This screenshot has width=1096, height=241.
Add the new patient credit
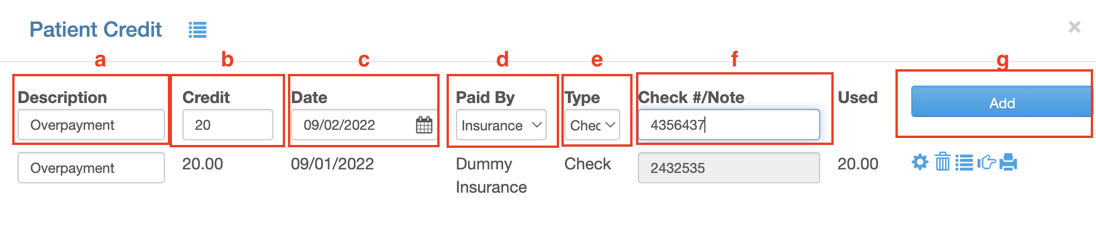pos(1002,102)
